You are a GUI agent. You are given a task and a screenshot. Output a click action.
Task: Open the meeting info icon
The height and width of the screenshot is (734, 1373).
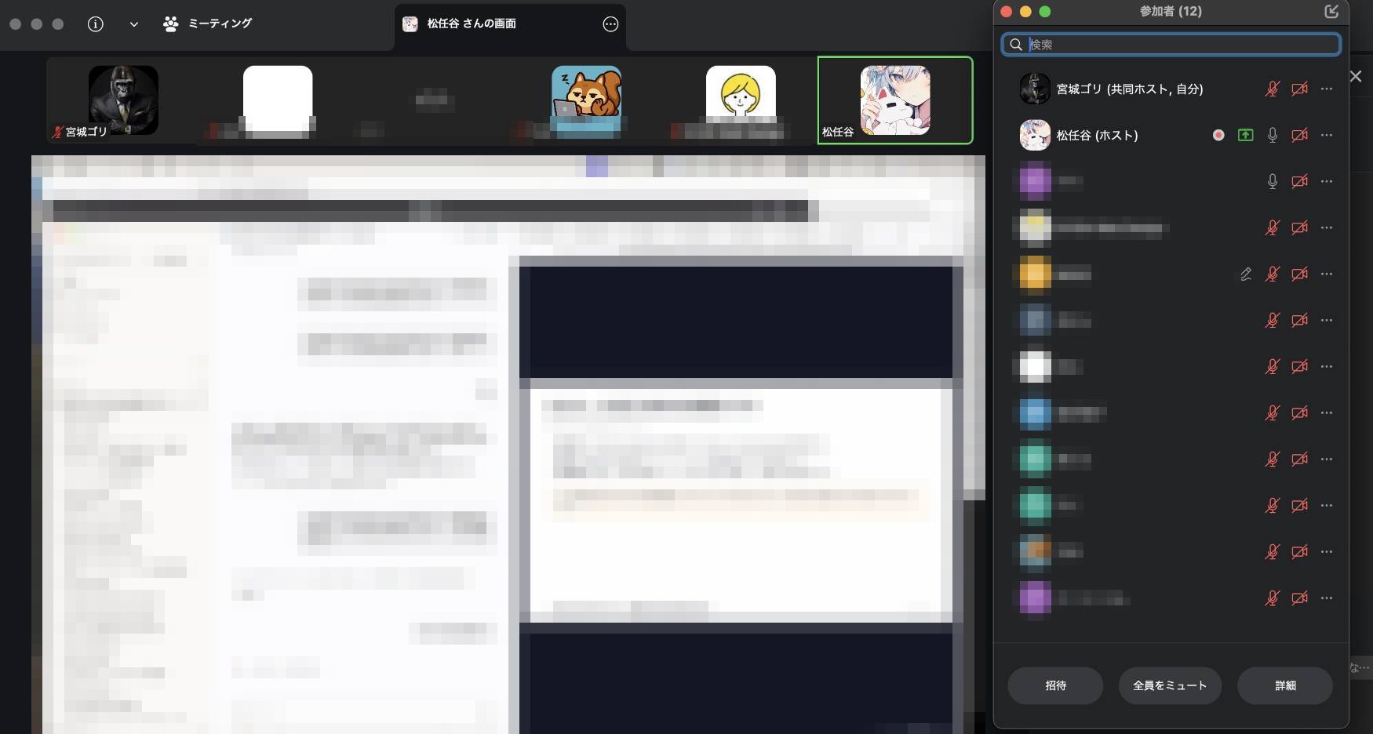pyautogui.click(x=95, y=24)
